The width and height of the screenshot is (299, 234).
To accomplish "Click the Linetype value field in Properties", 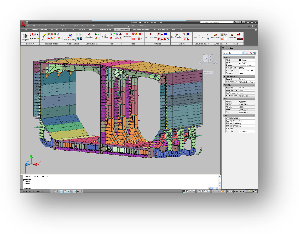I will (247, 65).
